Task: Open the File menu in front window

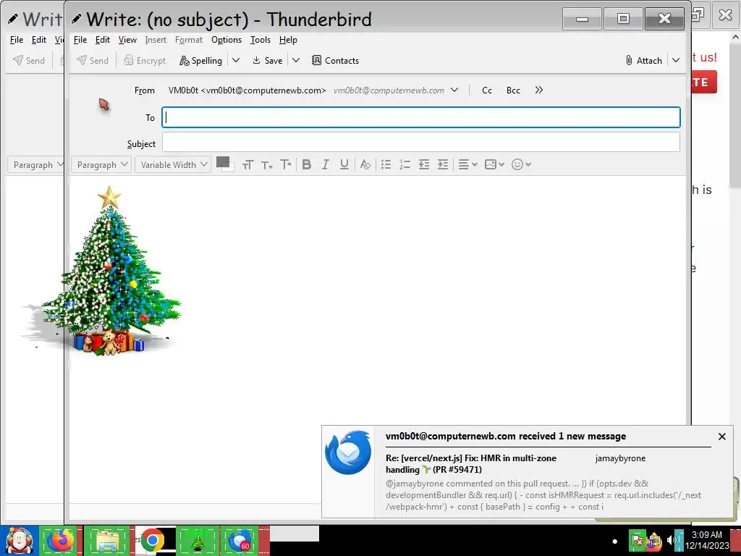Action: pyautogui.click(x=80, y=40)
